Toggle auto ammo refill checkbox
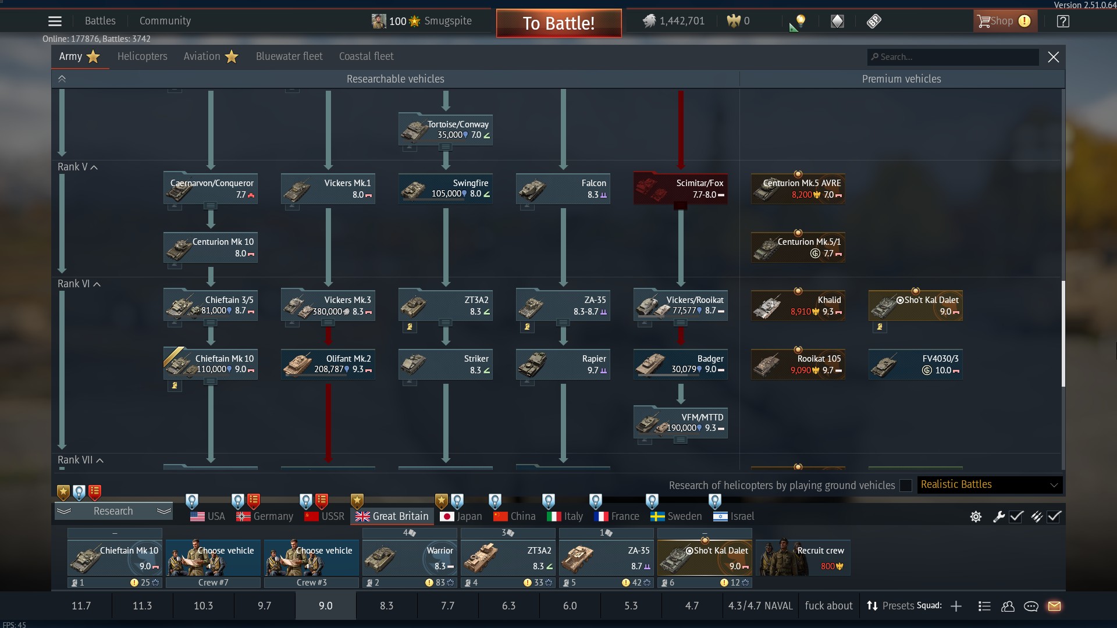 pyautogui.click(x=1054, y=516)
